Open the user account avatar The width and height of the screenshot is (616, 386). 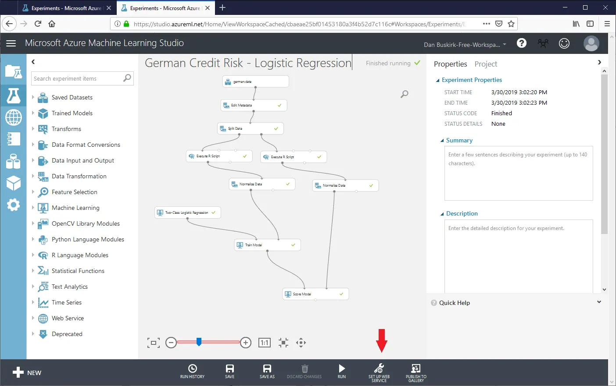coord(591,43)
